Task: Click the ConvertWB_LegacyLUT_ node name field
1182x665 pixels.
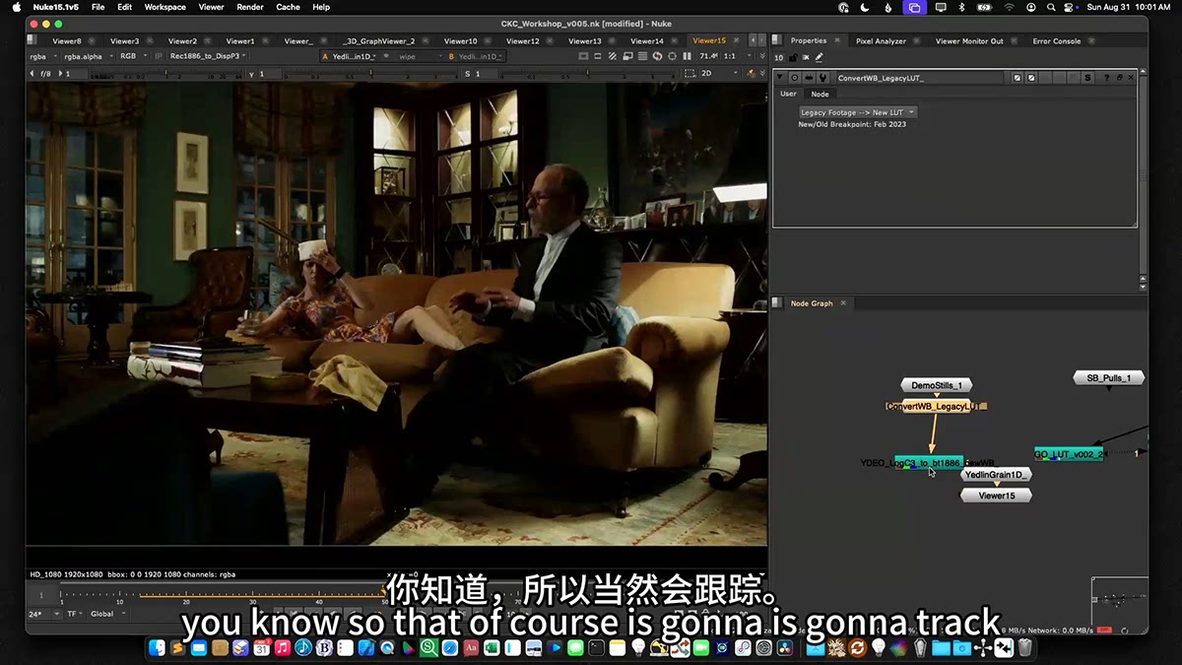Action: pyautogui.click(x=921, y=78)
